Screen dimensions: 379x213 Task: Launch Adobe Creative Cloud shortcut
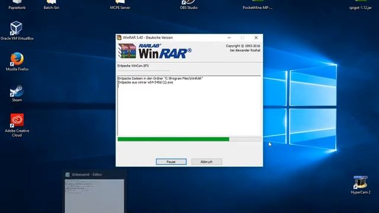click(x=17, y=125)
